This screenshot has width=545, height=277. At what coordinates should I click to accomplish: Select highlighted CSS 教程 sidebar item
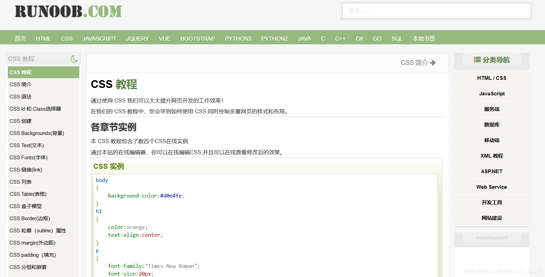pyautogui.click(x=43, y=72)
